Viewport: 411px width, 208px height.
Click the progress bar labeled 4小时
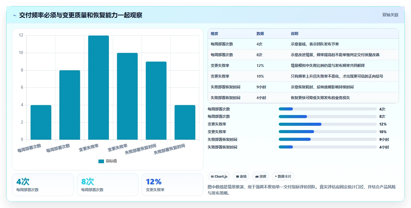tap(328, 147)
